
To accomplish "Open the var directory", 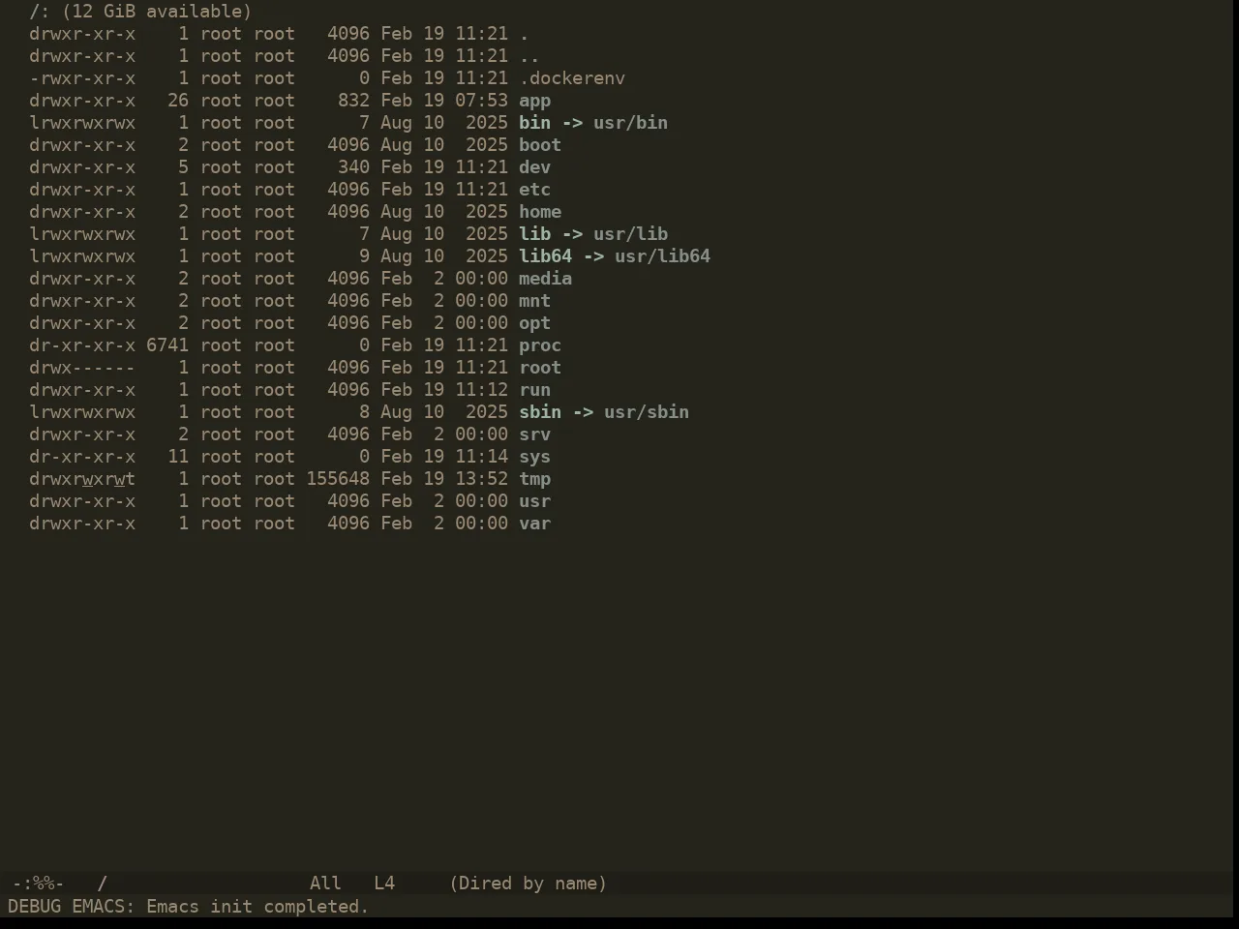I will [534, 524].
